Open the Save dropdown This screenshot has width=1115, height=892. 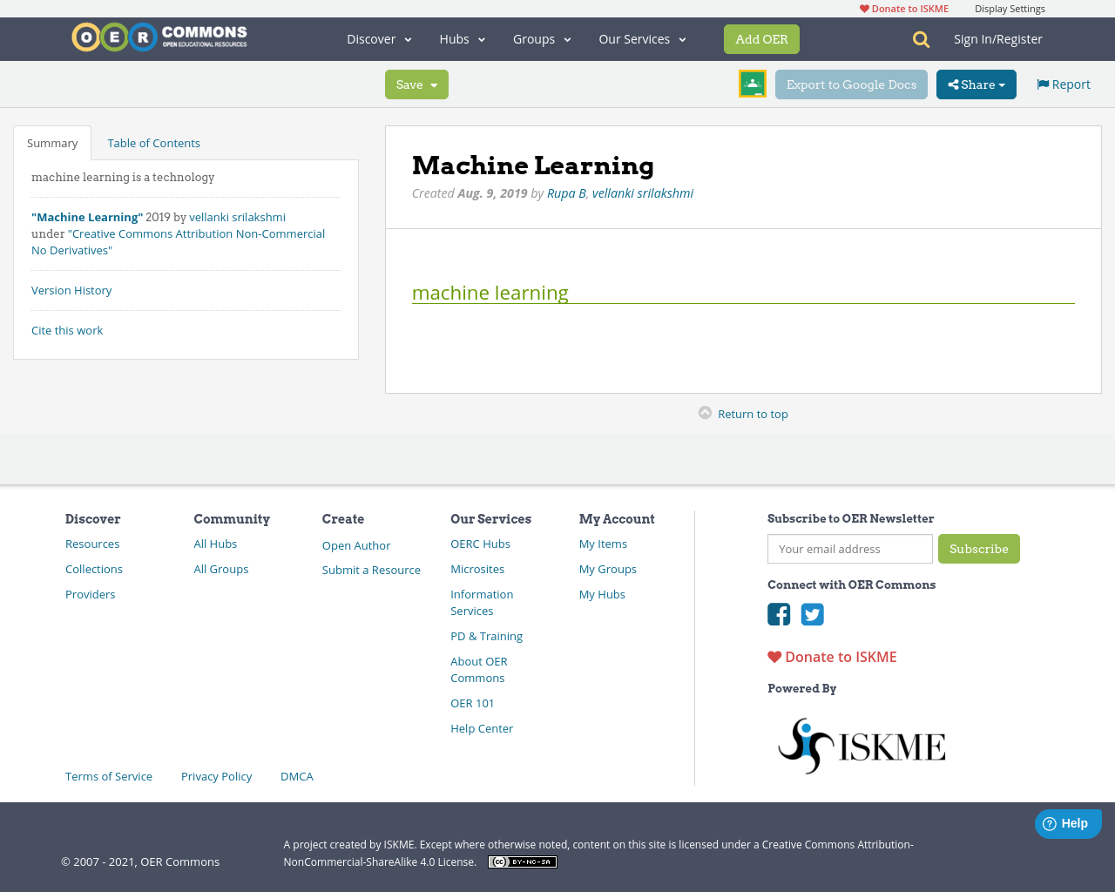416,84
